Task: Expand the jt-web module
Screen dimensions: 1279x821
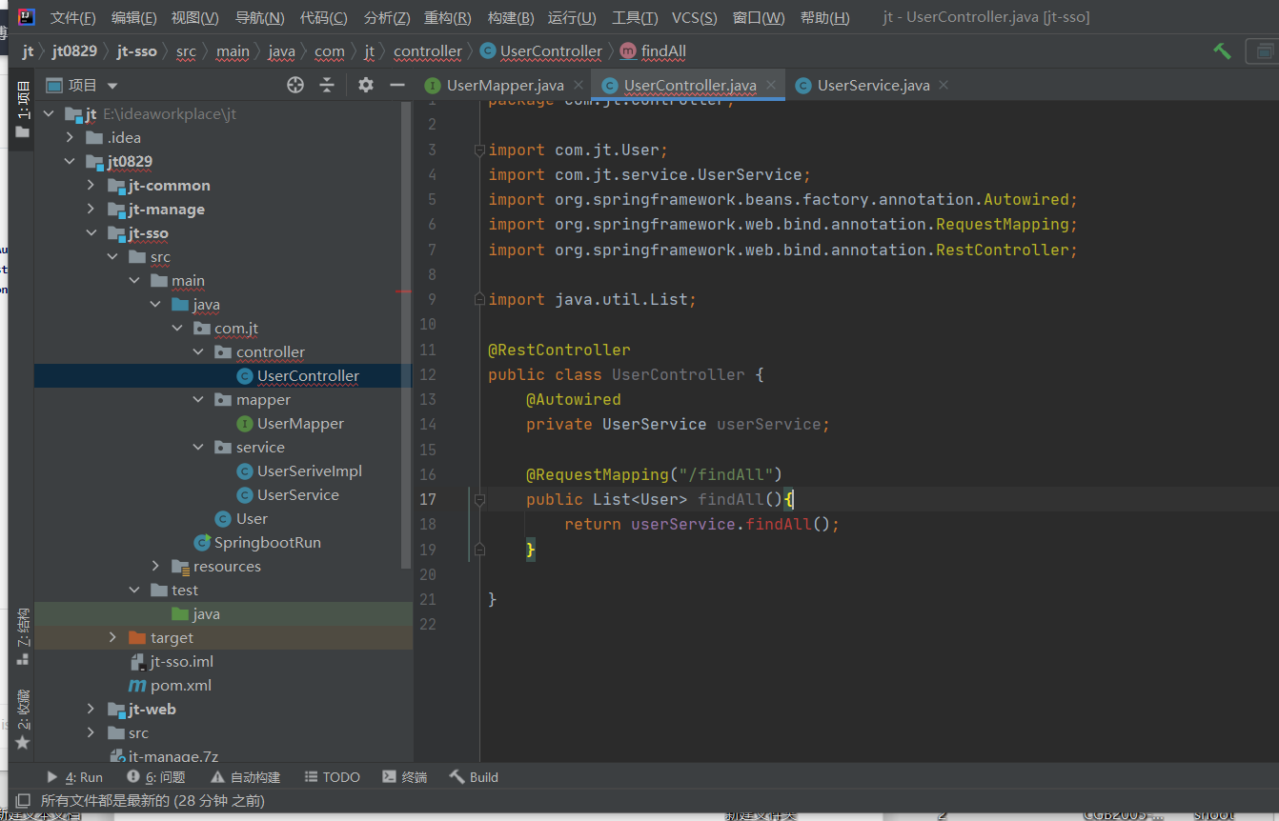Action: click(x=91, y=710)
